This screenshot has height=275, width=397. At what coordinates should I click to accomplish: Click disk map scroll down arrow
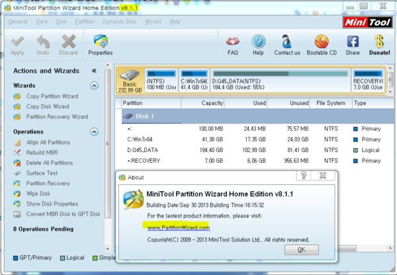point(390,92)
